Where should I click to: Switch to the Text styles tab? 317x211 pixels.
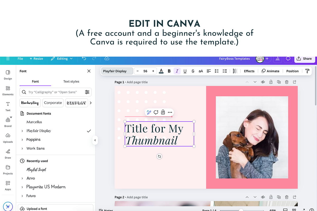point(71,81)
